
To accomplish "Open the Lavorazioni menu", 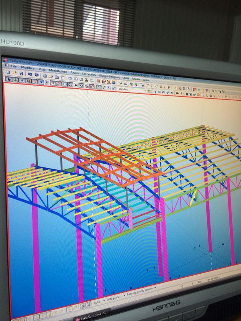I will tap(89, 74).
